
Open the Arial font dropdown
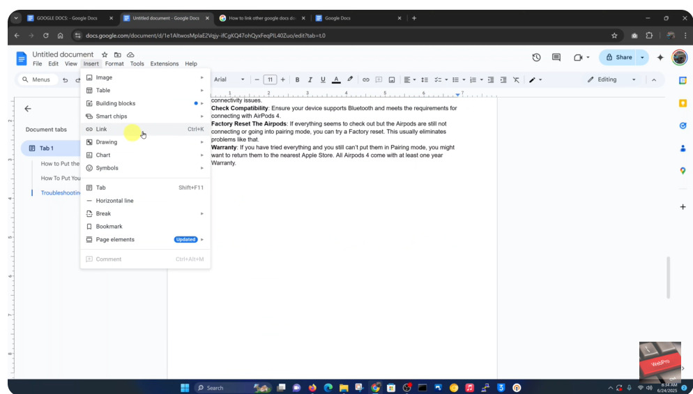click(x=229, y=79)
